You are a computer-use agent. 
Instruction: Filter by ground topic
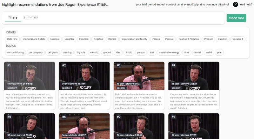pos(107,52)
